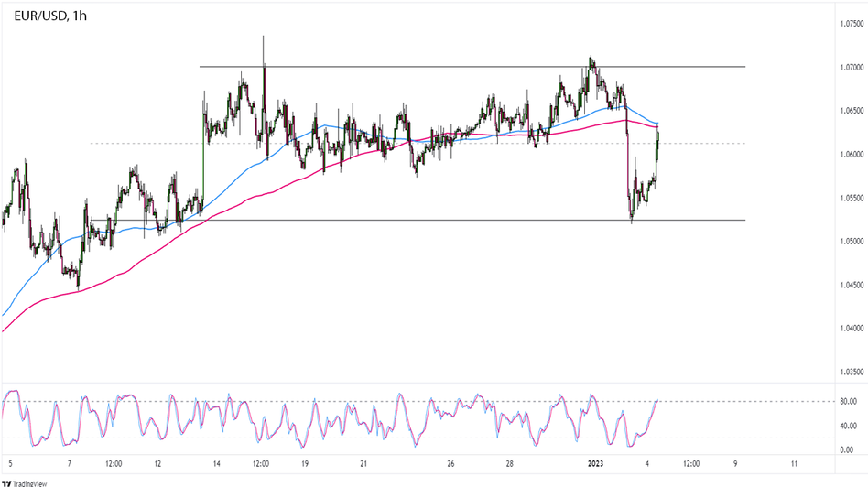Image resolution: width=868 pixels, height=487 pixels.
Task: Click the date label 7 on time axis
Action: click(70, 464)
